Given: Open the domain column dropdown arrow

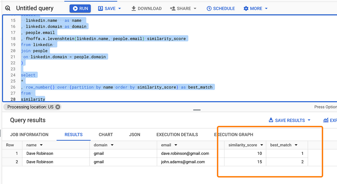Looking at the screenshot, I should 112,145.
